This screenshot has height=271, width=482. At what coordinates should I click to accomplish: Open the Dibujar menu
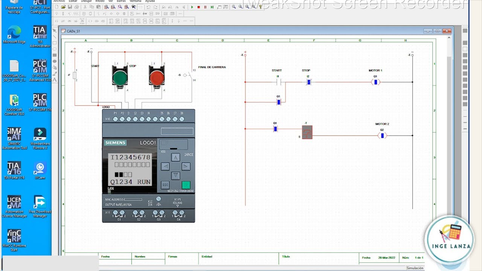point(87,1)
